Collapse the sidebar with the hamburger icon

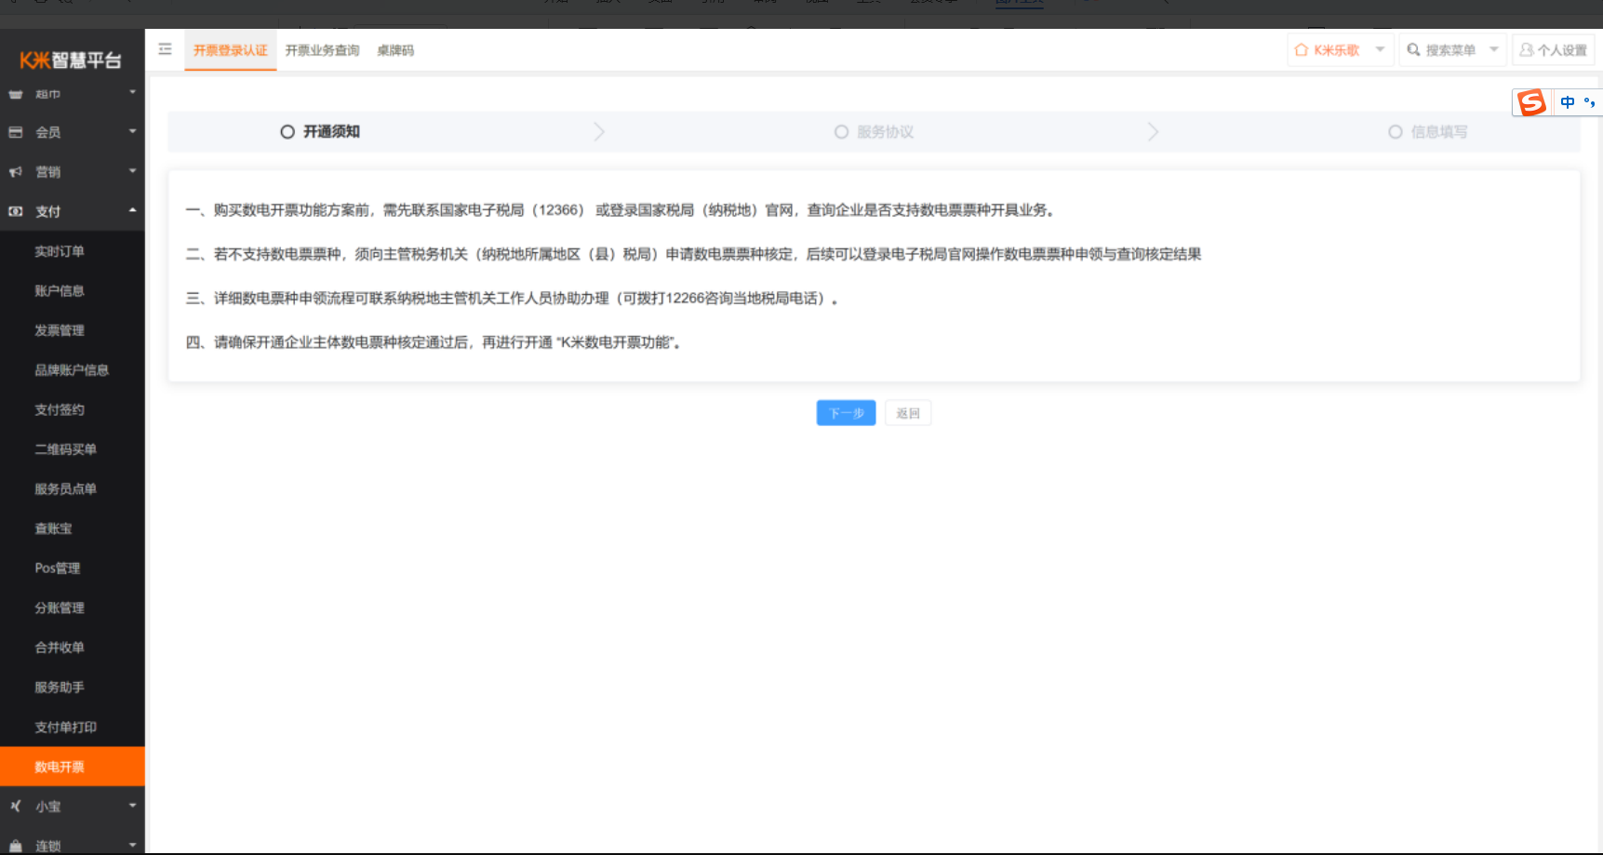(165, 49)
